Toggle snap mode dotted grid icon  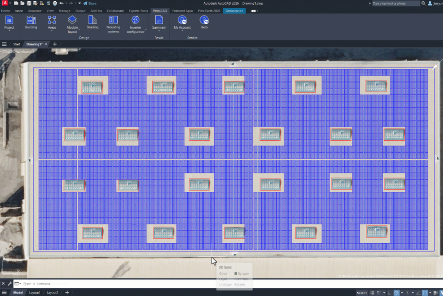[379, 293]
